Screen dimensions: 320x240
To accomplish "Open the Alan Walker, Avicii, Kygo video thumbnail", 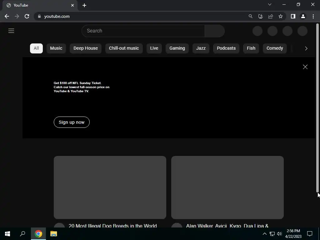I will coord(227,187).
